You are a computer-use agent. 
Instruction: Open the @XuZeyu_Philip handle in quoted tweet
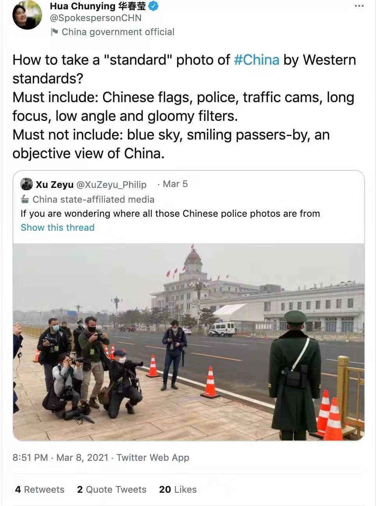coord(112,184)
